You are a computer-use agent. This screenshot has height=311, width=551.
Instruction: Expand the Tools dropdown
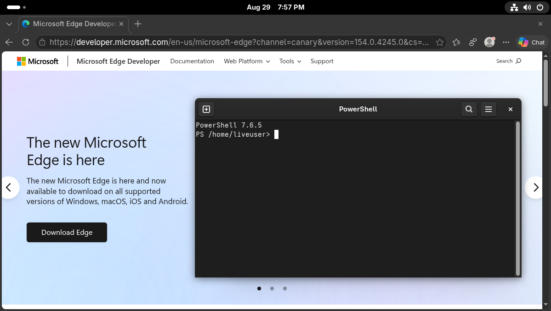coord(290,61)
